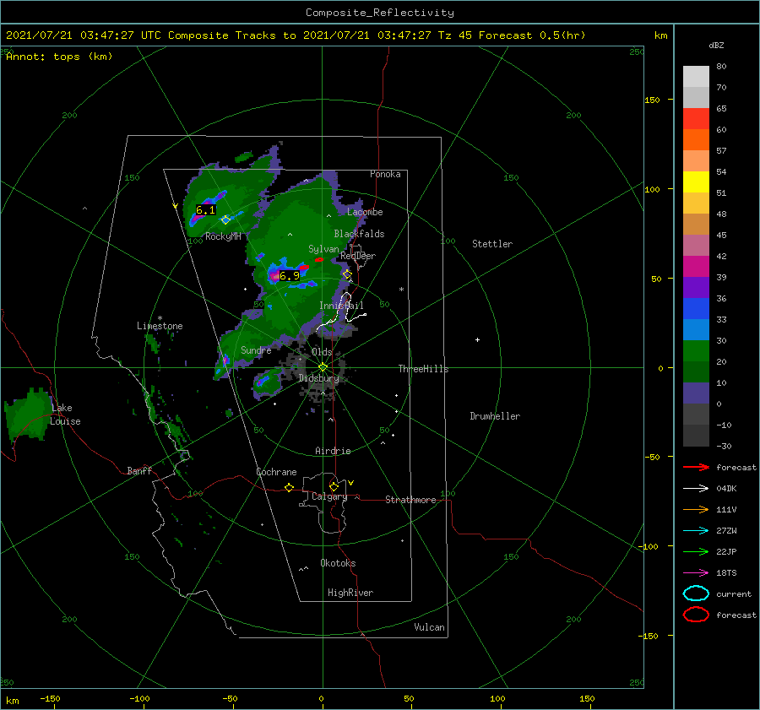Viewport: 760px width, 710px height.
Task: Click the light gray 80 dBZ swatch
Action: tap(696, 76)
